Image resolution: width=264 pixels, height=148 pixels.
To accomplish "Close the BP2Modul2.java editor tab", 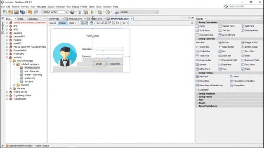I will 132,19.
